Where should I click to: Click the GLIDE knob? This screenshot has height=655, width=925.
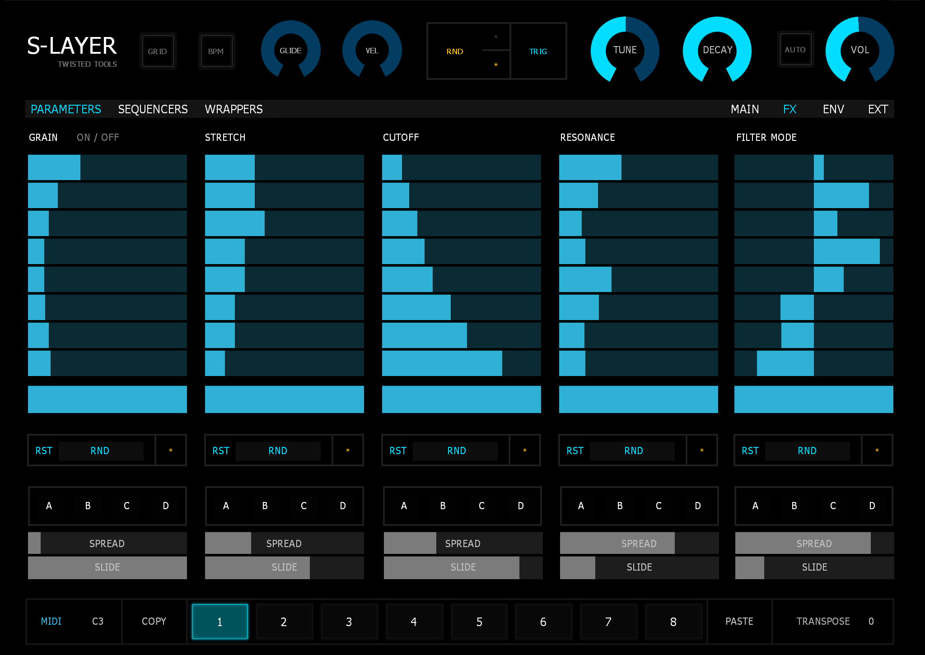290,50
